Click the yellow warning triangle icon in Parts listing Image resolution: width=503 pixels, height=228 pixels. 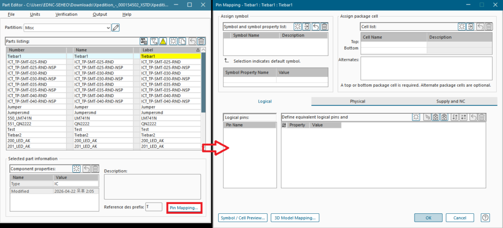coord(163,42)
